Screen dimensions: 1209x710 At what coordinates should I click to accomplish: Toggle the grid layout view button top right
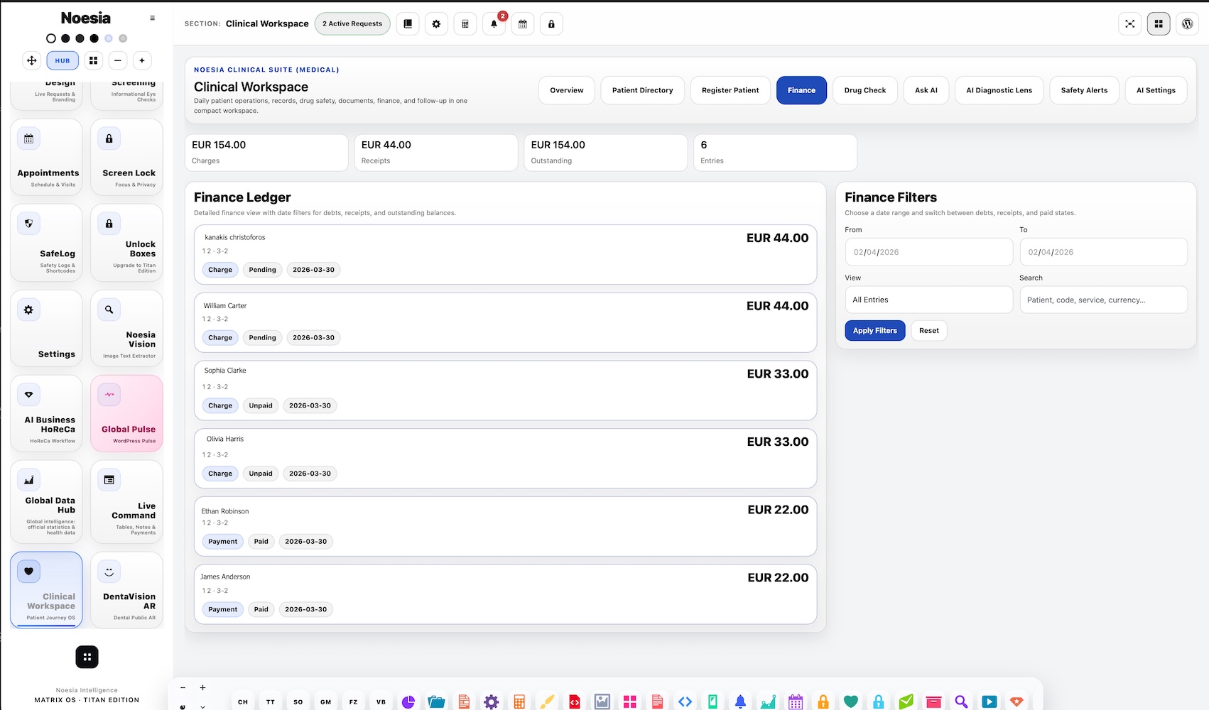pos(1159,23)
